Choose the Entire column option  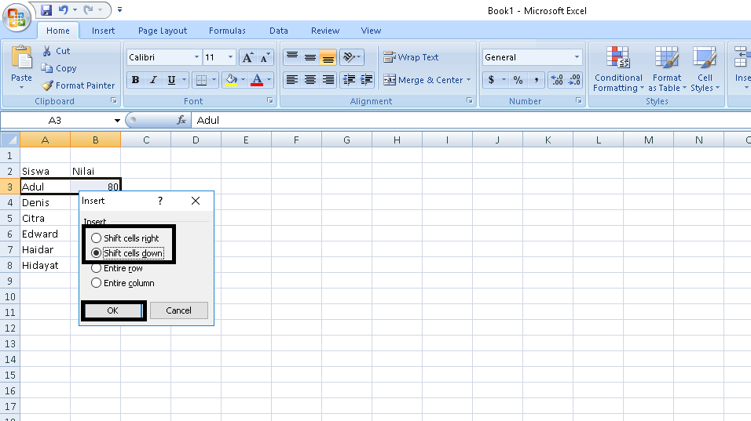(x=97, y=283)
